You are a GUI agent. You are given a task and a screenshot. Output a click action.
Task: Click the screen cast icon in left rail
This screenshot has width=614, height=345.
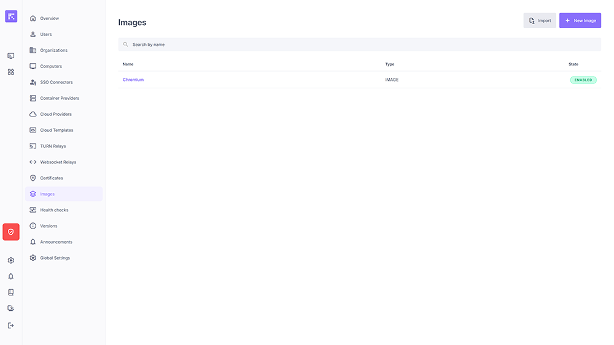[x=11, y=56]
